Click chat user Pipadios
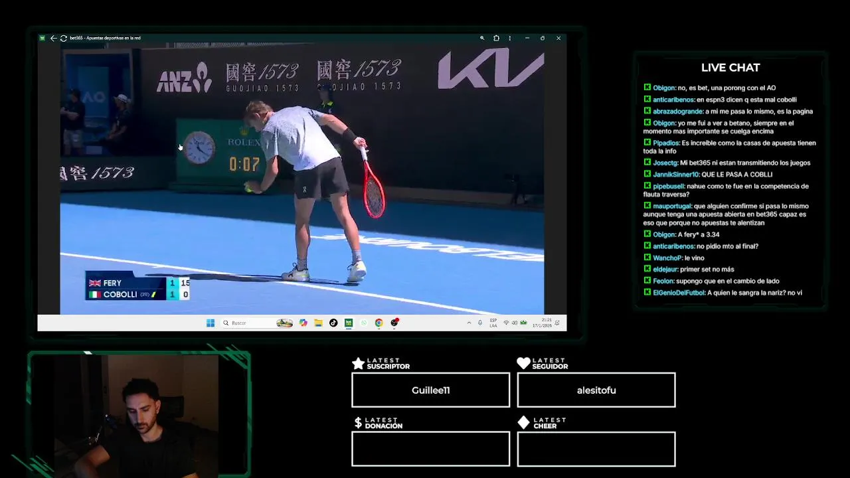This screenshot has width=850, height=478. [666, 143]
